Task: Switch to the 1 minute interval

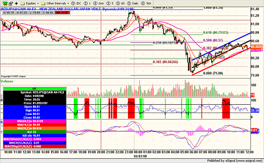Action: (x=87, y=3)
